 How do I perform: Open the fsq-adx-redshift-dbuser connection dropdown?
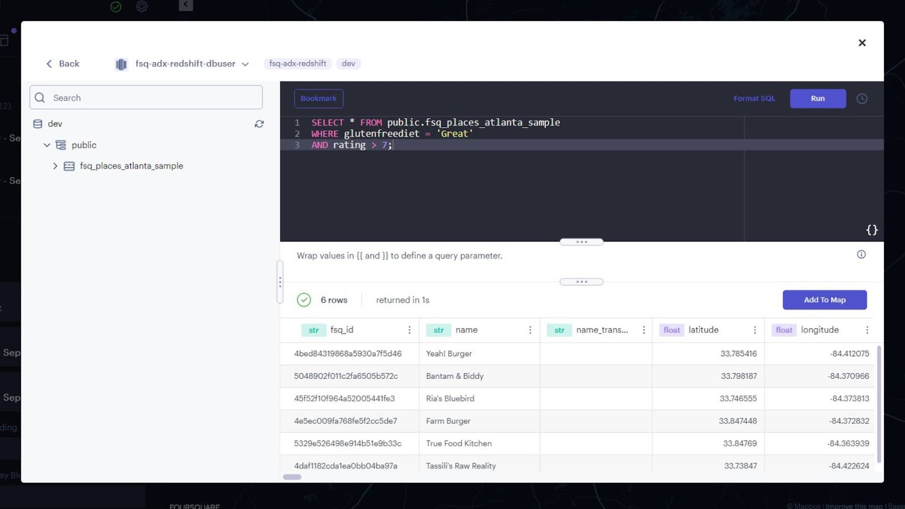pyautogui.click(x=245, y=64)
